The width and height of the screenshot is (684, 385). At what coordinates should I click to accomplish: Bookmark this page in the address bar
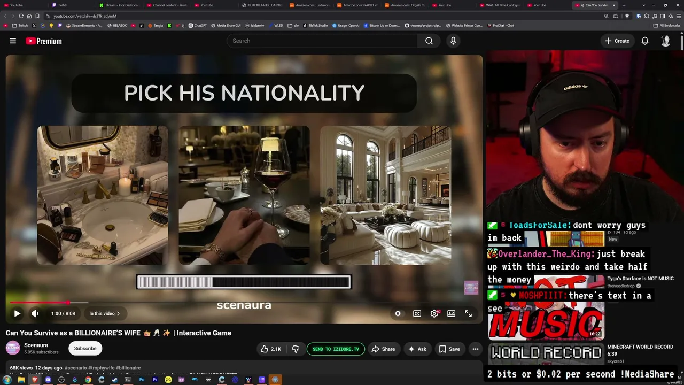pos(37,16)
